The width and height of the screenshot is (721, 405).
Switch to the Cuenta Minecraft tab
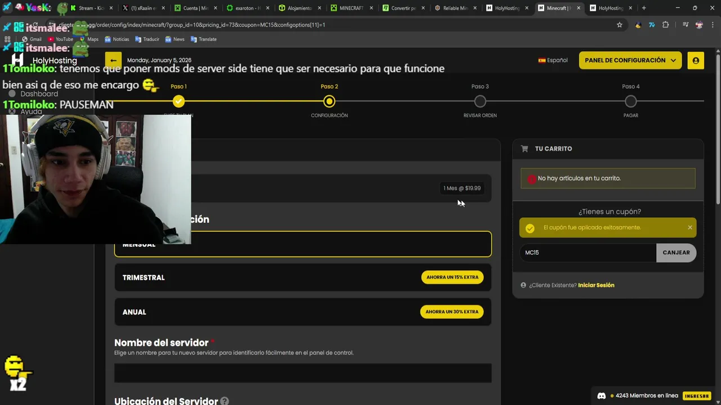pyautogui.click(x=194, y=8)
